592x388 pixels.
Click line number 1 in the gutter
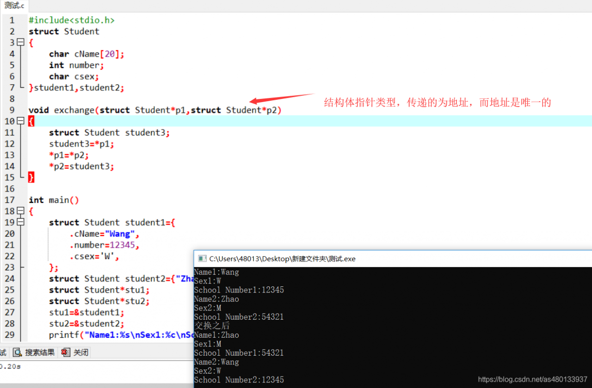pos(12,20)
